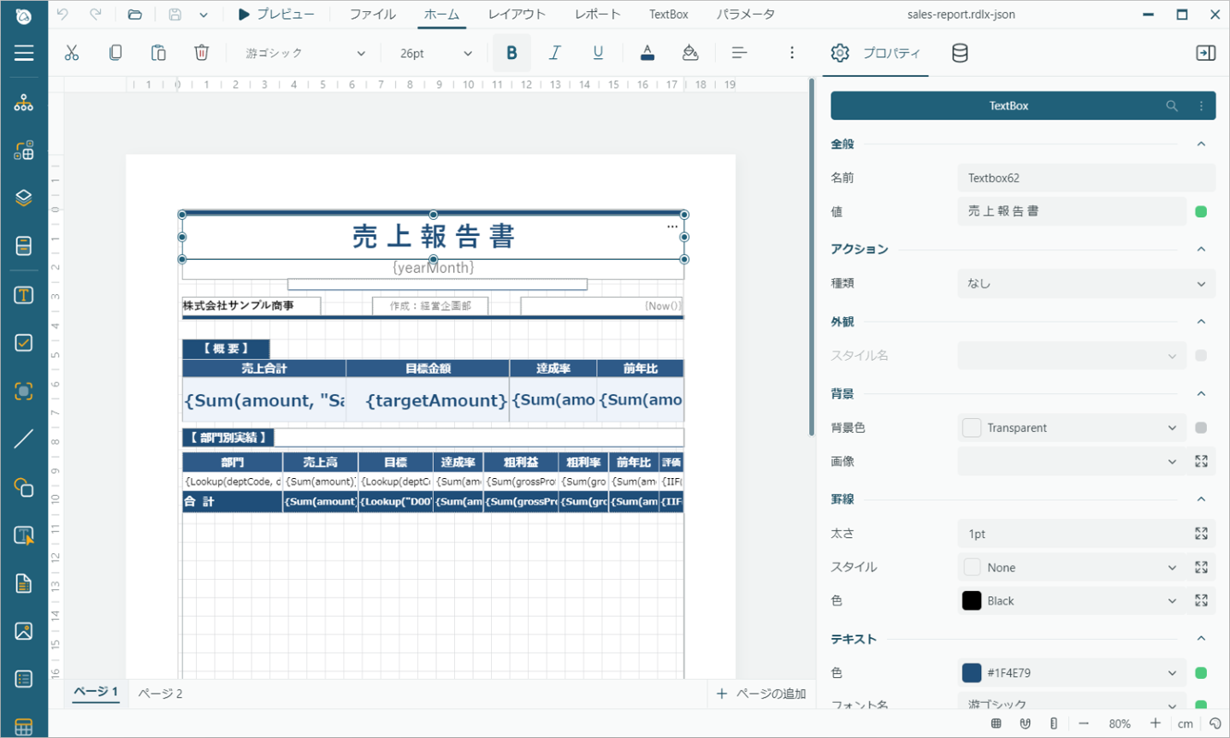Reset zoom with the rotate icon

coord(1215,723)
